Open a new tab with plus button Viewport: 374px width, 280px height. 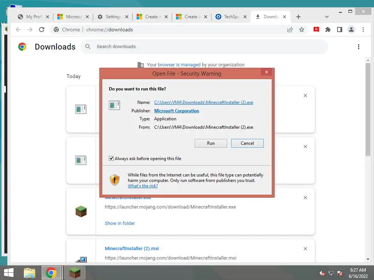click(x=298, y=17)
